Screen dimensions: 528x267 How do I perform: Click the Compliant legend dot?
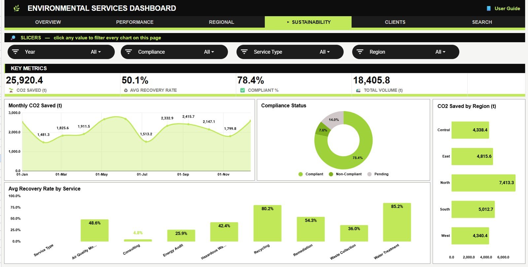coord(300,174)
